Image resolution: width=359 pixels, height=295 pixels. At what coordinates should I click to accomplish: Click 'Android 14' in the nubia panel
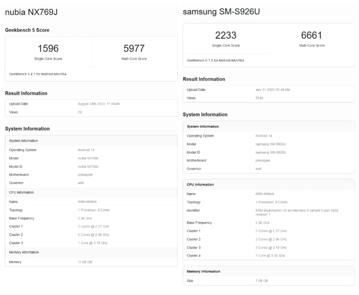coord(86,150)
